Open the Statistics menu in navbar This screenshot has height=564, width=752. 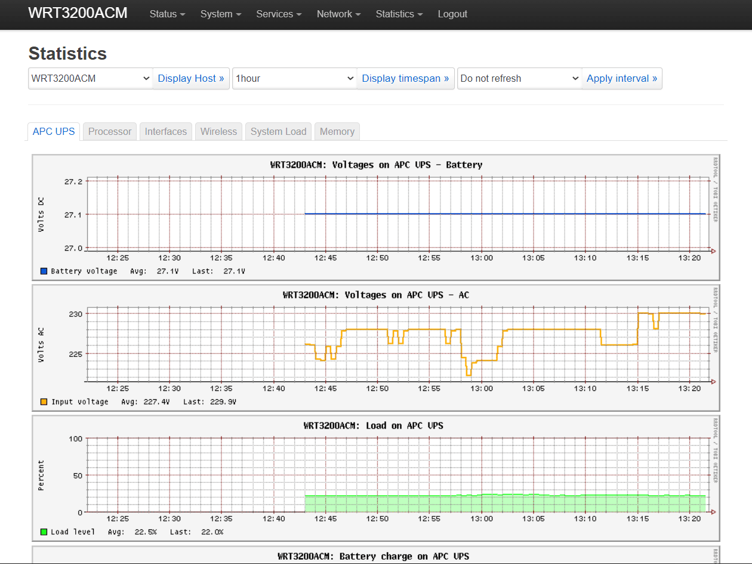click(x=399, y=14)
